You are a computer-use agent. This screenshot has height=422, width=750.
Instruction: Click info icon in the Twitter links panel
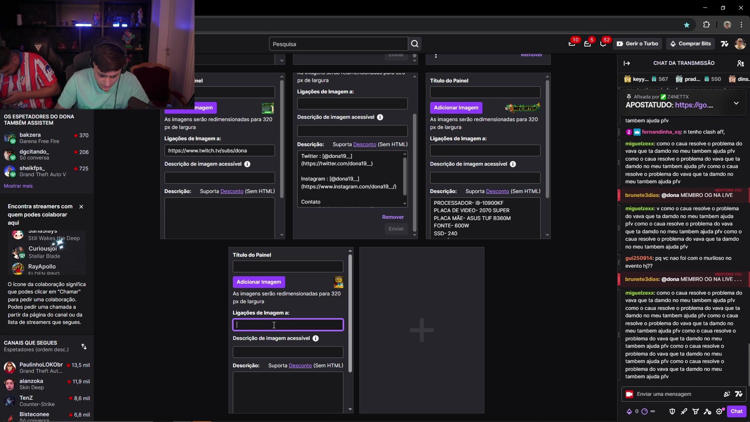click(380, 117)
